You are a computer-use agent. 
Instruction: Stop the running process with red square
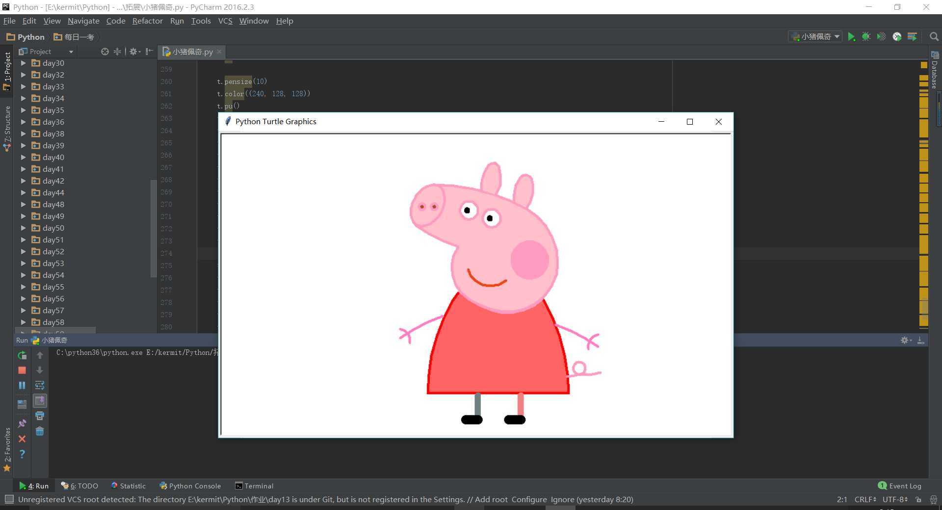tap(22, 370)
